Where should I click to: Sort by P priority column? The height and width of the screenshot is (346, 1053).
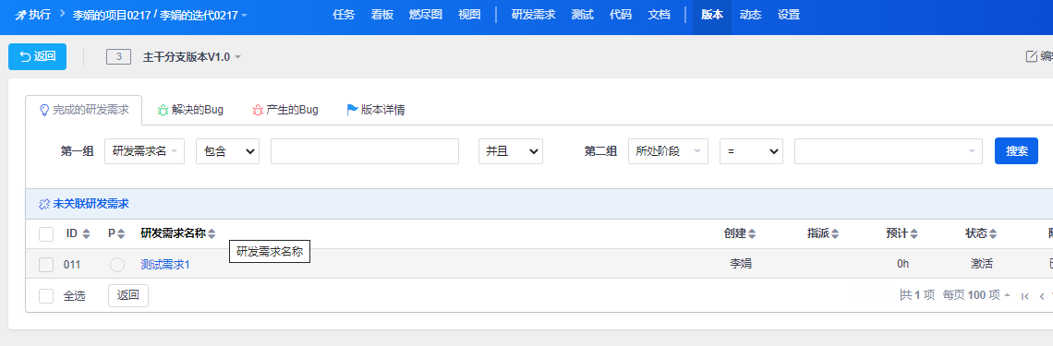click(x=116, y=234)
